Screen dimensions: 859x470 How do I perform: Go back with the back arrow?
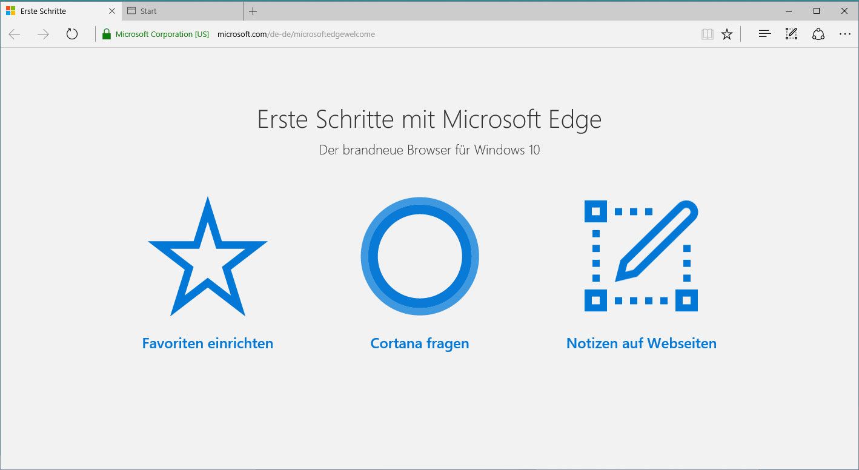point(15,35)
